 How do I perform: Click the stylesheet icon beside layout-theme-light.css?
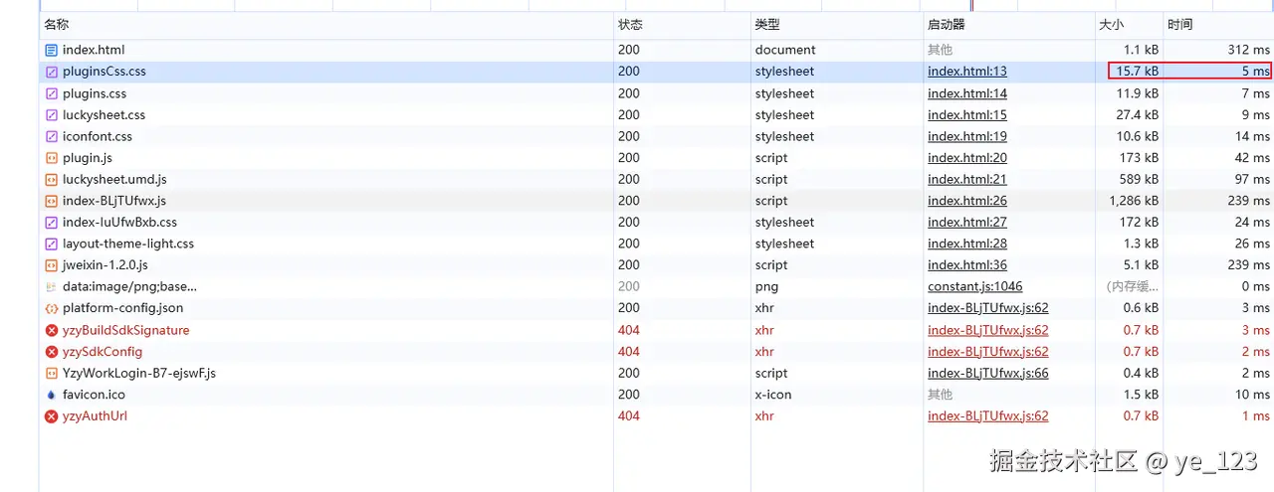coord(52,244)
